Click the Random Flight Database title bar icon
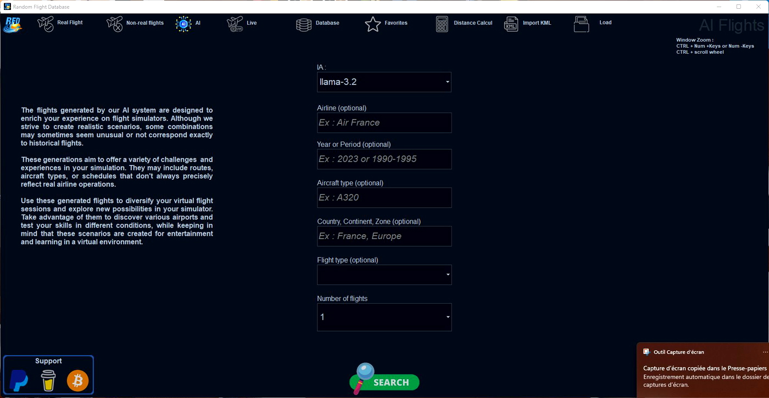 [x=8, y=7]
